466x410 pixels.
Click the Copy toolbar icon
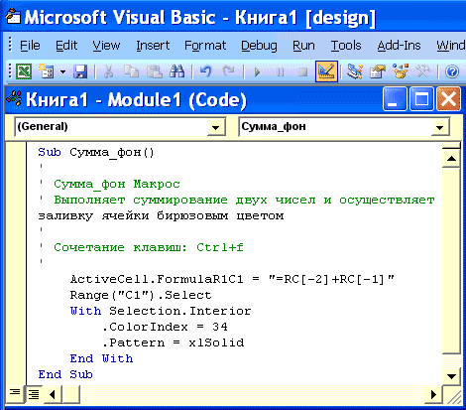click(x=131, y=71)
